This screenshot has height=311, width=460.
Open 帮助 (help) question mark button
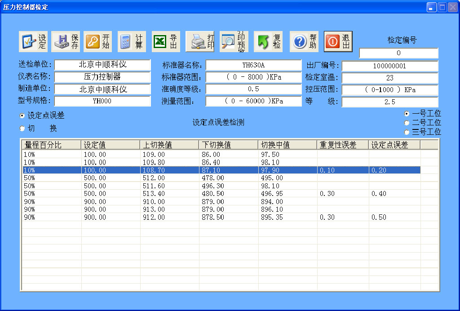(304, 42)
